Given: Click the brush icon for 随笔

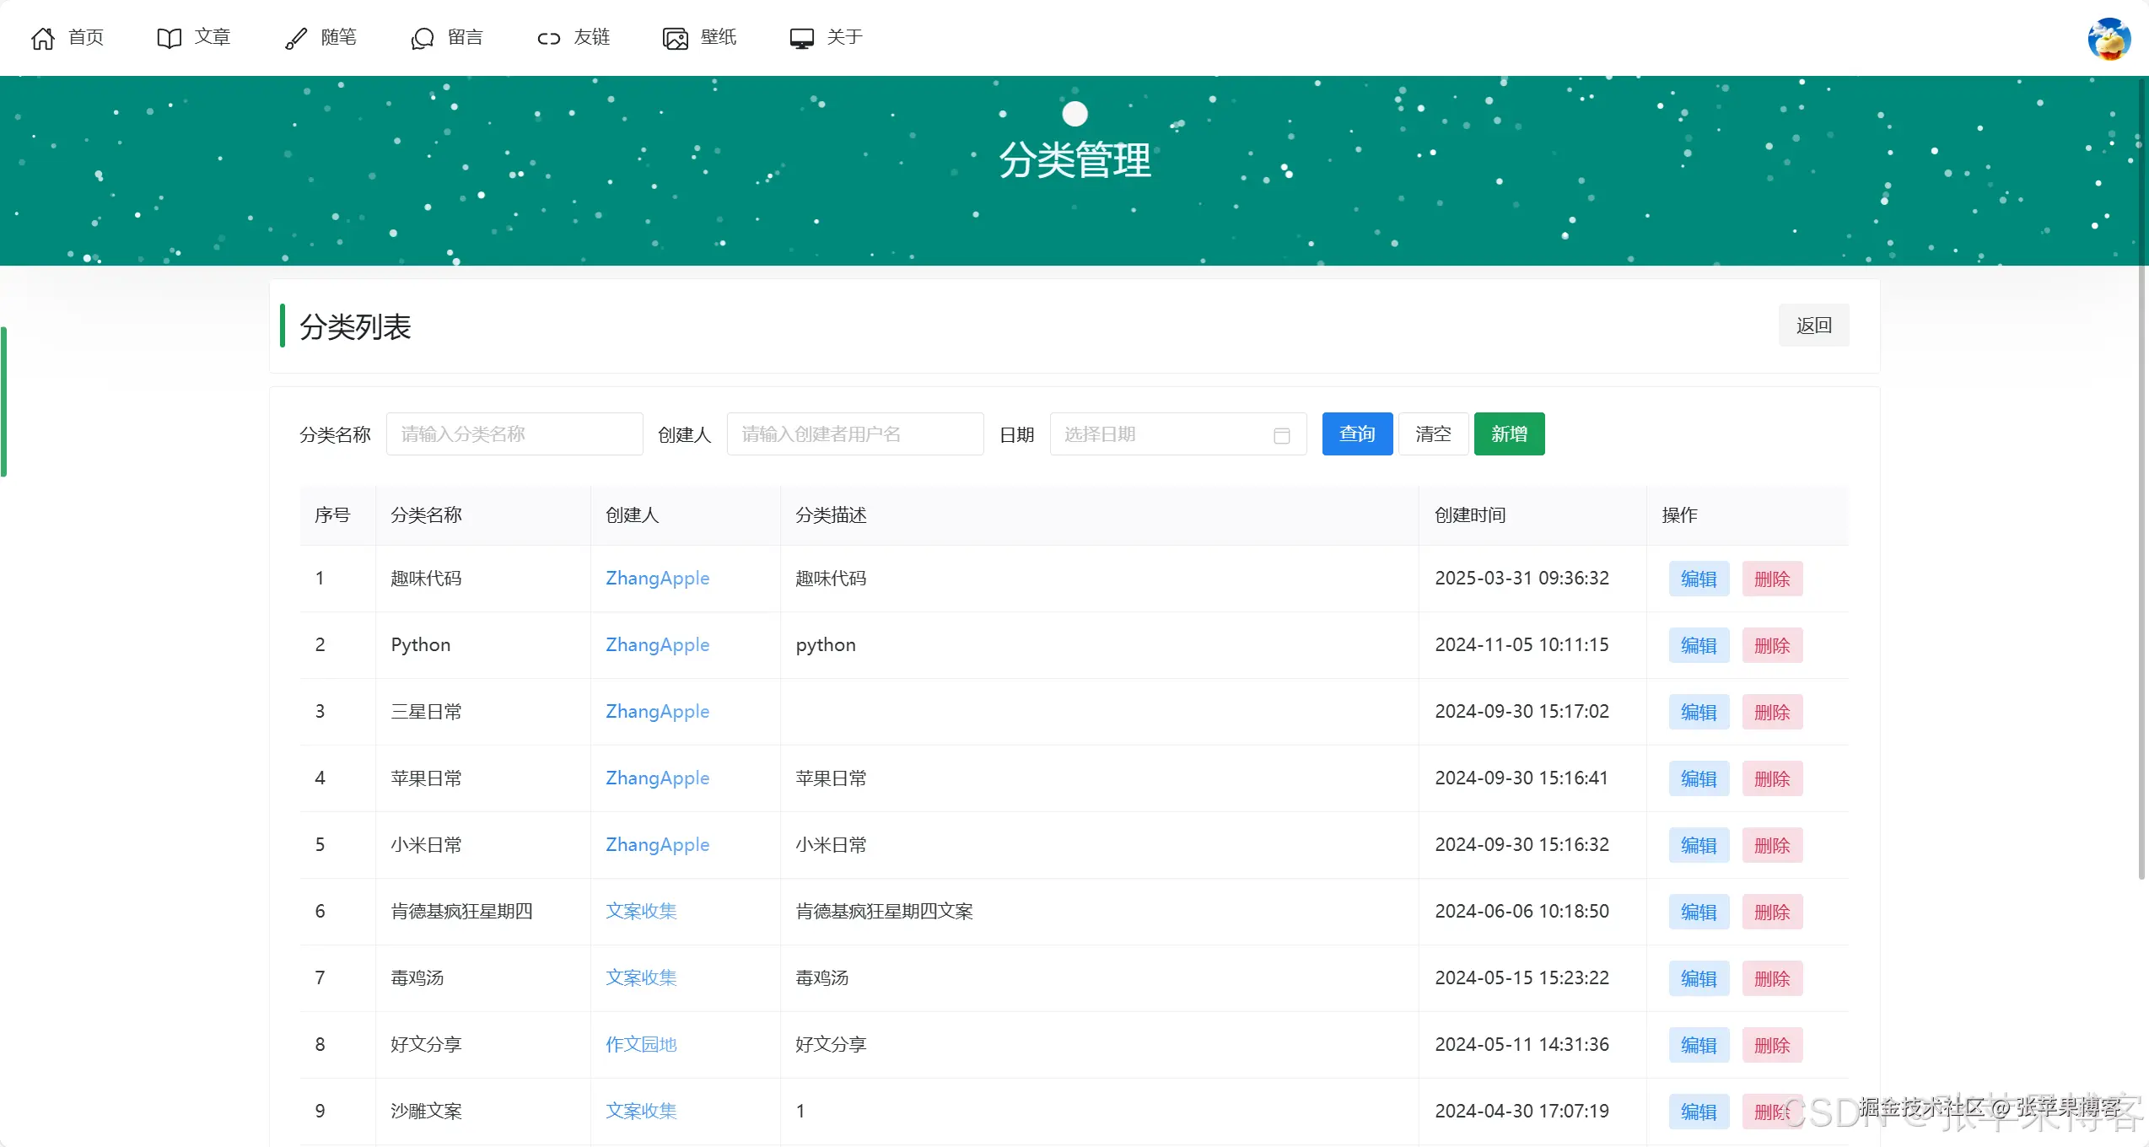Looking at the screenshot, I should (296, 38).
